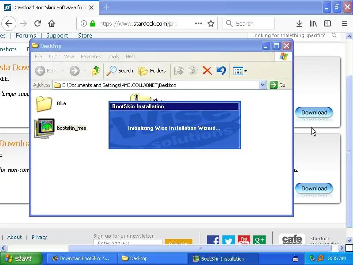Bookmark this page with star icon
Image resolution: width=353 pixels, height=265 pixels.
tap(211, 23)
